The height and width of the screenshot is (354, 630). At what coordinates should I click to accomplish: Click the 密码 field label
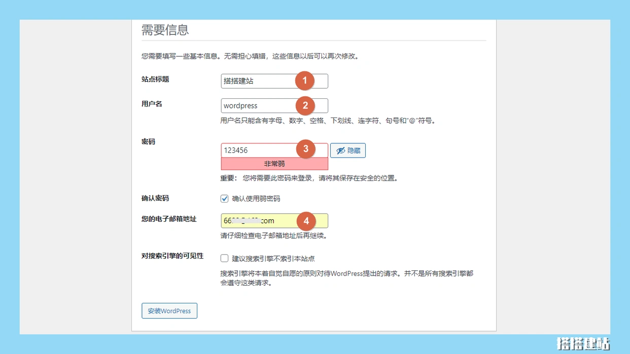click(x=148, y=142)
